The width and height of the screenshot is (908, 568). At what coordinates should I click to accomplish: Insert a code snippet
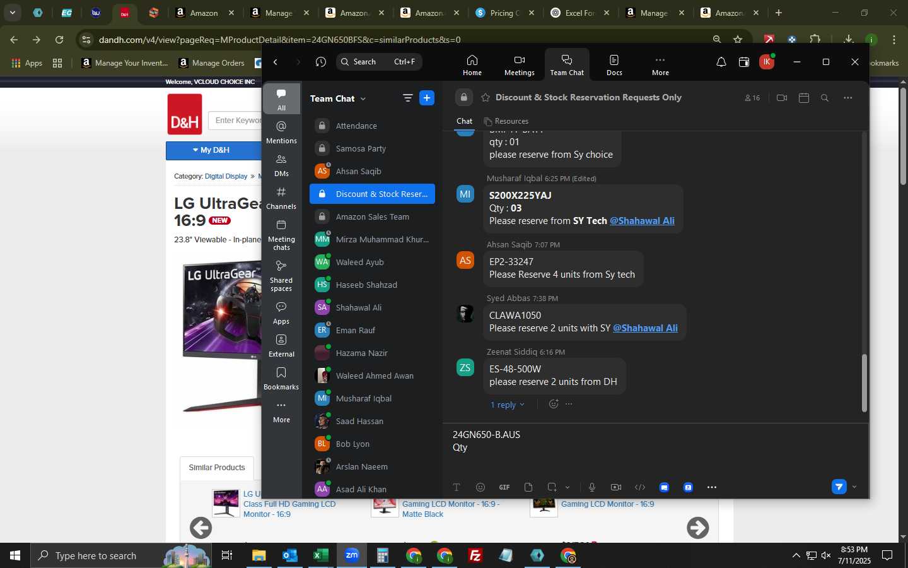(640, 487)
